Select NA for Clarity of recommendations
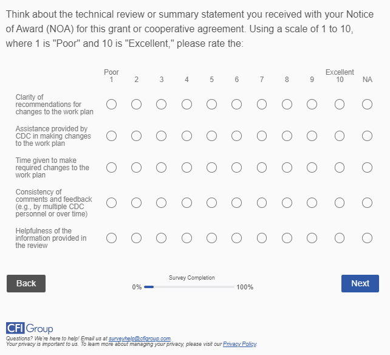Screen dimensions: 390x355 [367, 105]
